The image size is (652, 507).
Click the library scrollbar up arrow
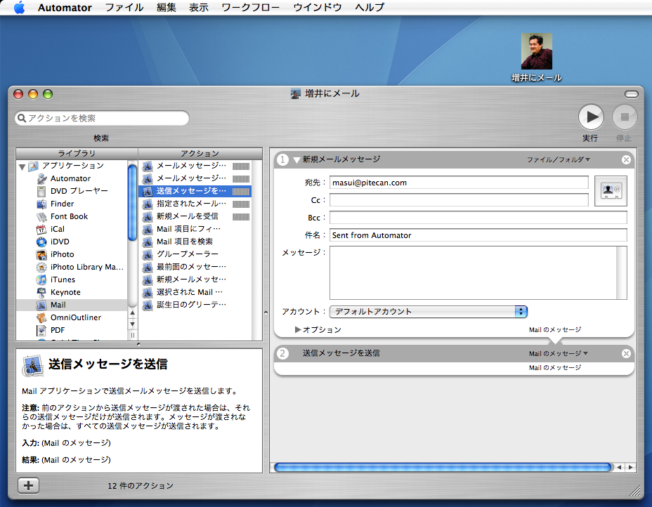click(x=133, y=312)
